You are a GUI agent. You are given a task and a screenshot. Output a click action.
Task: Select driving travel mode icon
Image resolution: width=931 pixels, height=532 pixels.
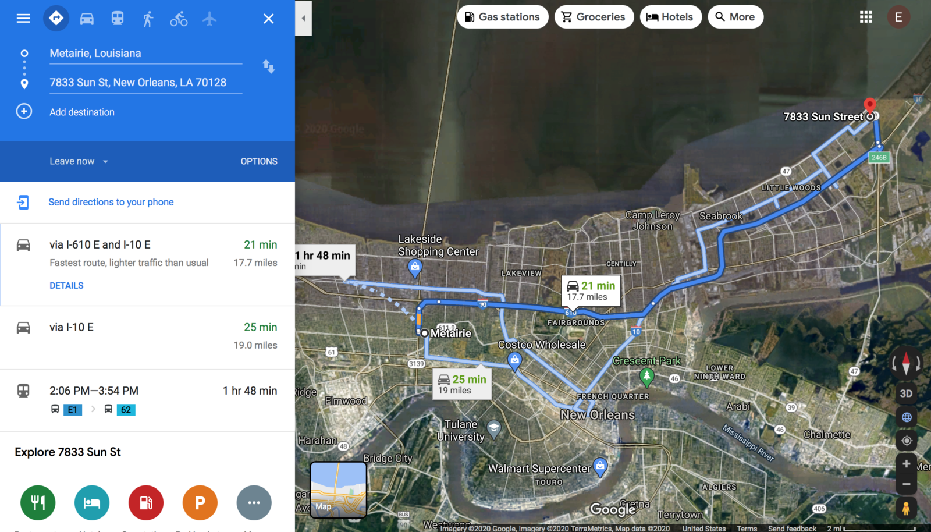click(87, 19)
